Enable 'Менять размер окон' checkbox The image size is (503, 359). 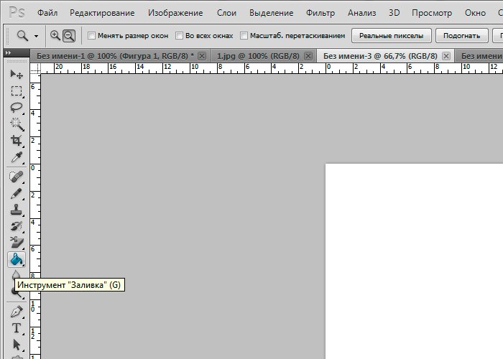[91, 35]
